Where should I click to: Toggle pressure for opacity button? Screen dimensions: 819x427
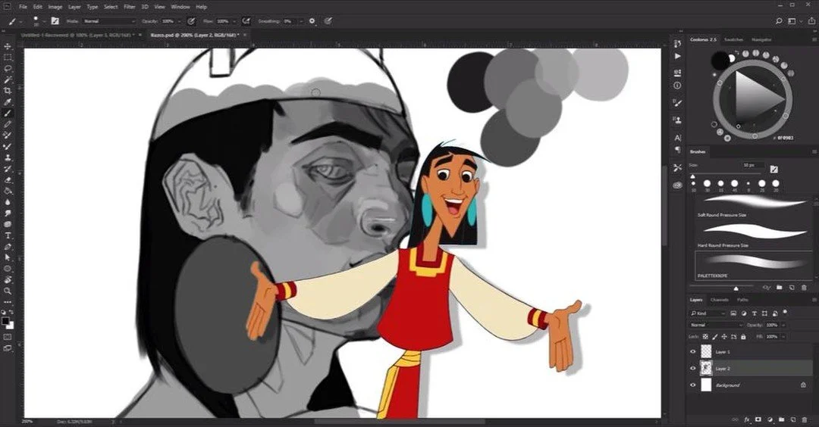tap(191, 21)
